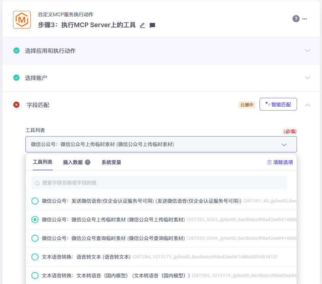The width and height of the screenshot is (322, 284).
Task: Click the red (必填) required marker
Action: coord(290,131)
